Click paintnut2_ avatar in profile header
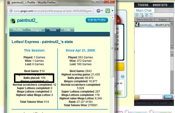175x113 pixels. click(13, 21)
